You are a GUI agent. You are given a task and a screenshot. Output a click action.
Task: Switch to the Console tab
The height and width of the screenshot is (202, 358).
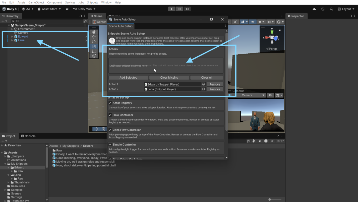tap(28, 136)
